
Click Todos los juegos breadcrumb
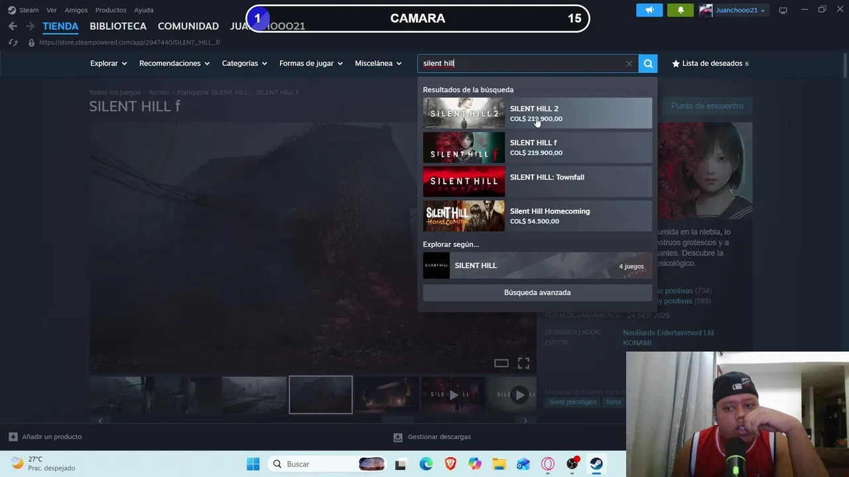tap(115, 92)
